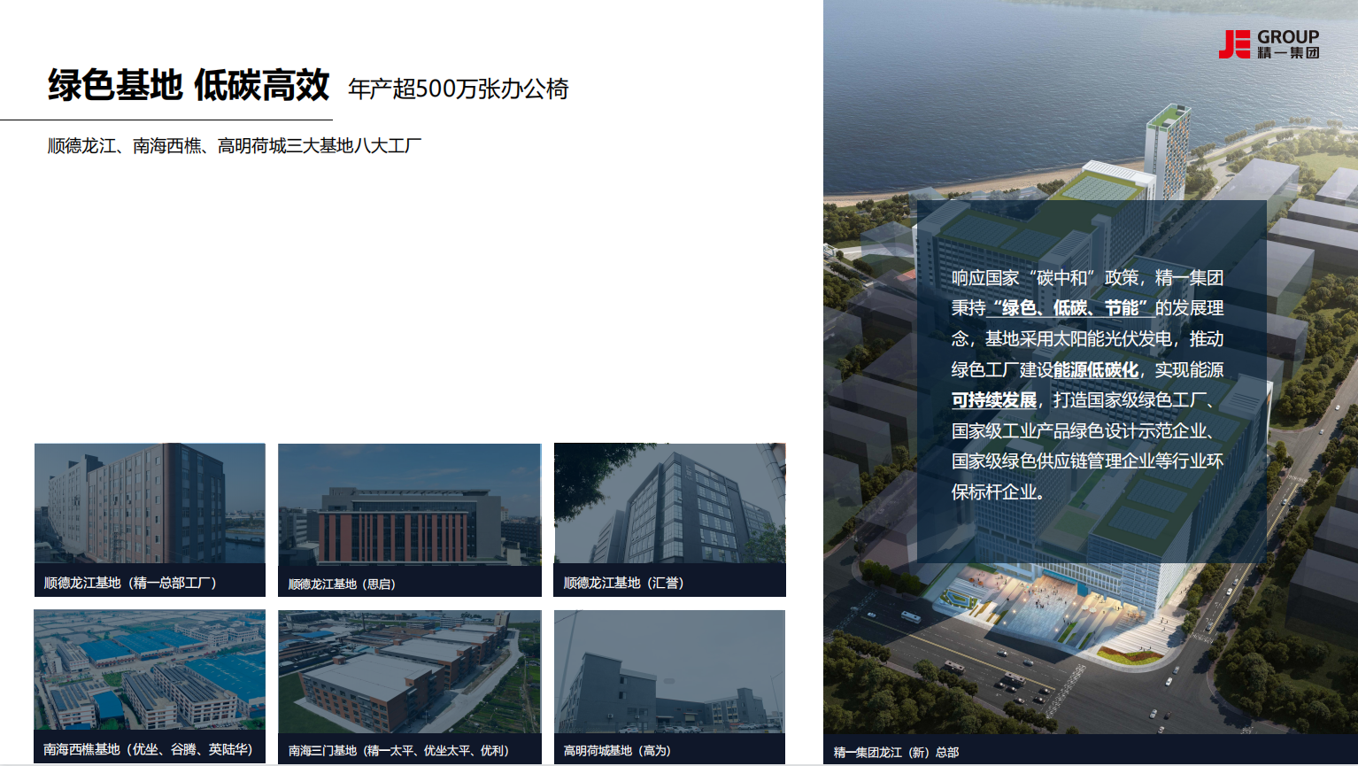Click caption 南海三门基地（精一太平、优坐太平、优利）
The image size is (1358, 766).
point(398,751)
